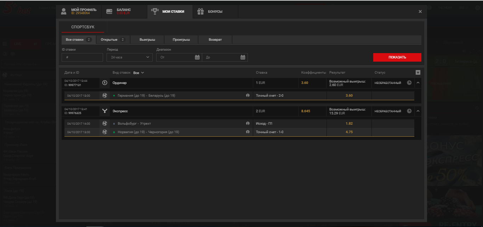The height and width of the screenshot is (227, 483).
Task: Open the calendar picker in the От date field
Action: 197,57
